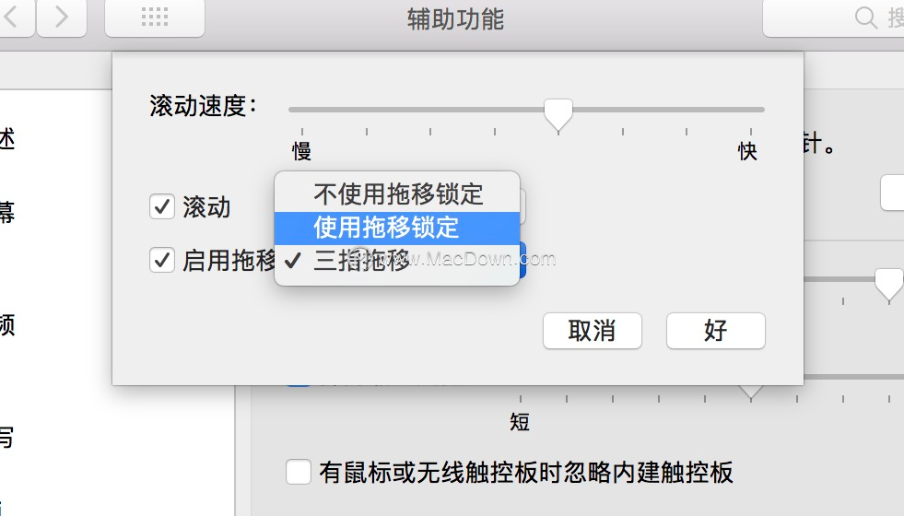Image resolution: width=904 pixels, height=516 pixels.
Task: Click the search magnifier icon
Action: (x=866, y=18)
